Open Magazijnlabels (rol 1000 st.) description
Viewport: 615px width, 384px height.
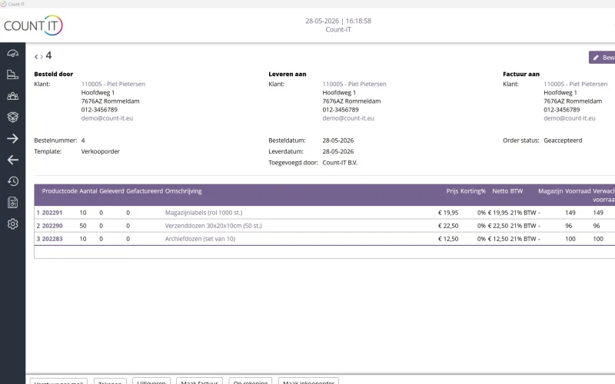[204, 213]
